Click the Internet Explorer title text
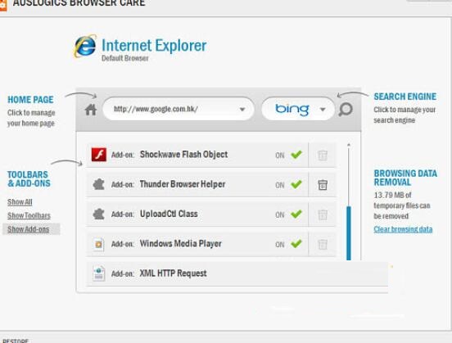 [x=154, y=46]
